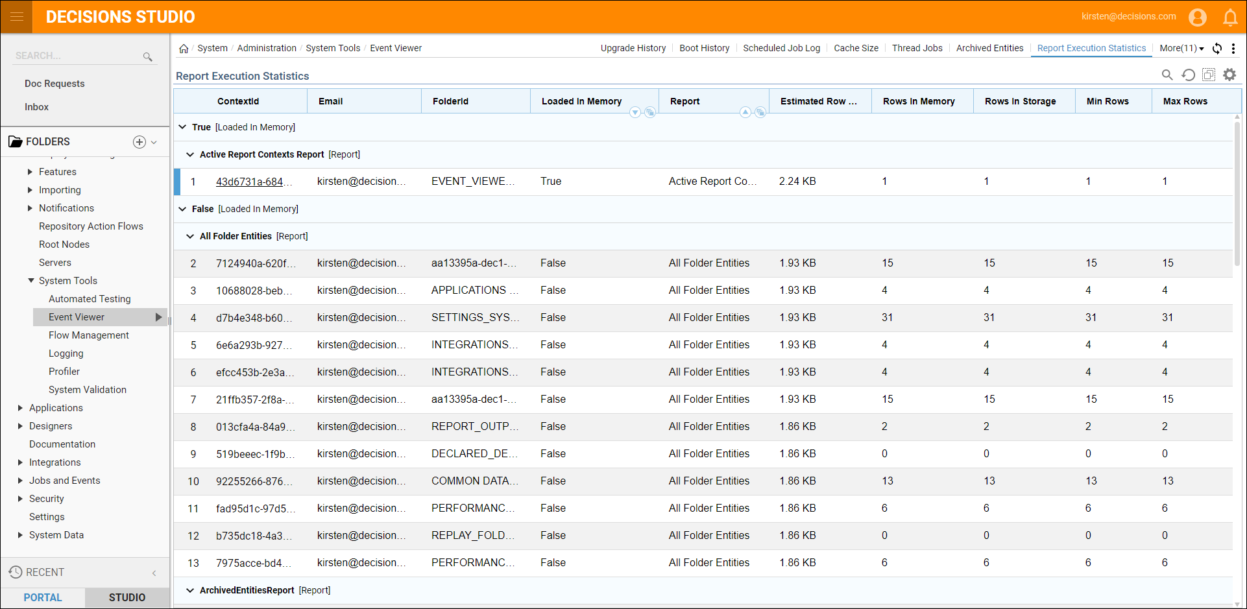The height and width of the screenshot is (609, 1247).
Task: Go to System Tools in the breadcrumb
Action: pos(333,49)
